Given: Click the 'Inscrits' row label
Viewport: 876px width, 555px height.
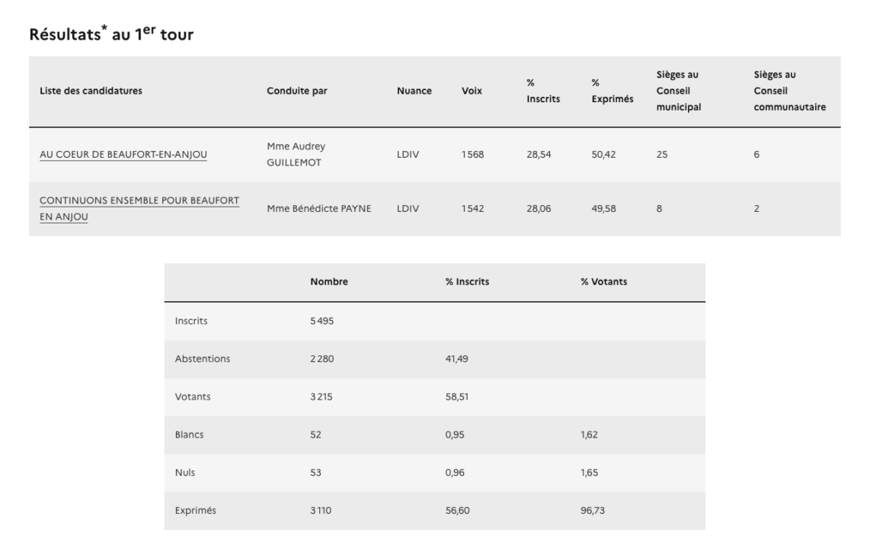Looking at the screenshot, I should coord(191,321).
